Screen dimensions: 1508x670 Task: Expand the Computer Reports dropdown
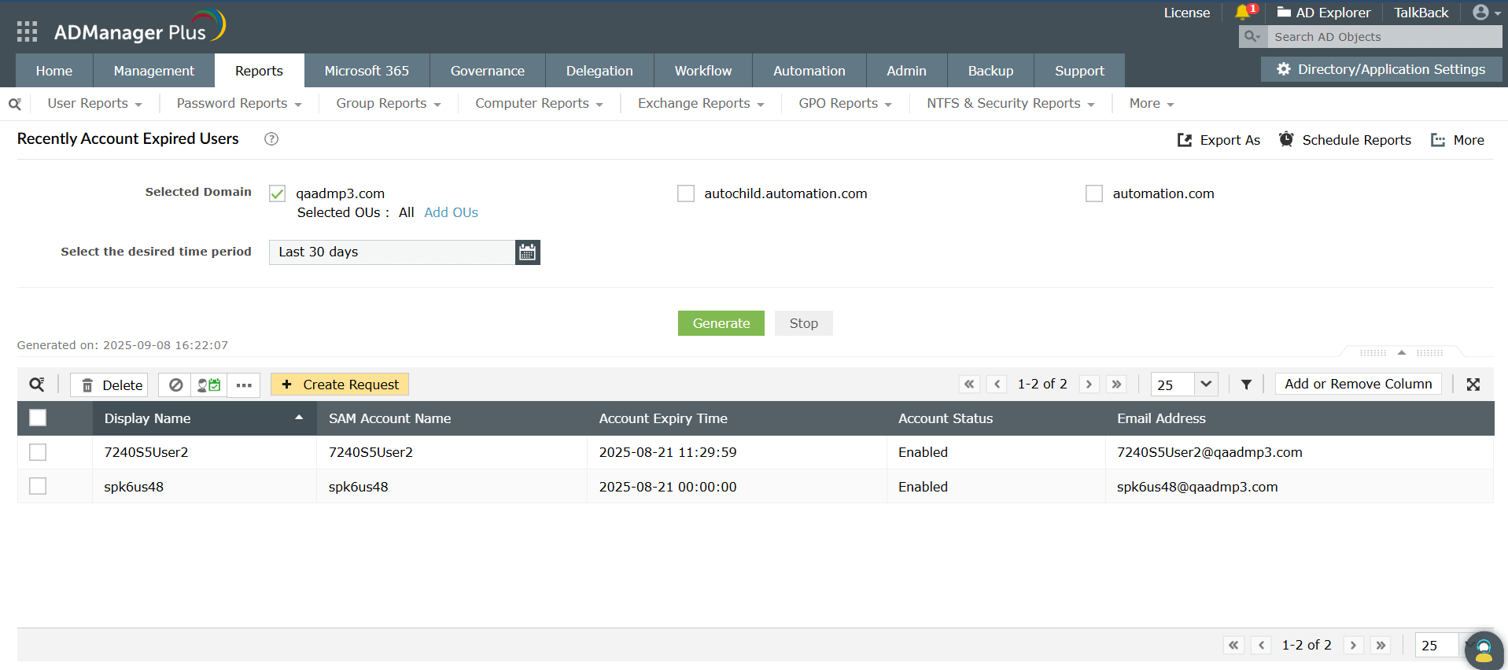540,104
